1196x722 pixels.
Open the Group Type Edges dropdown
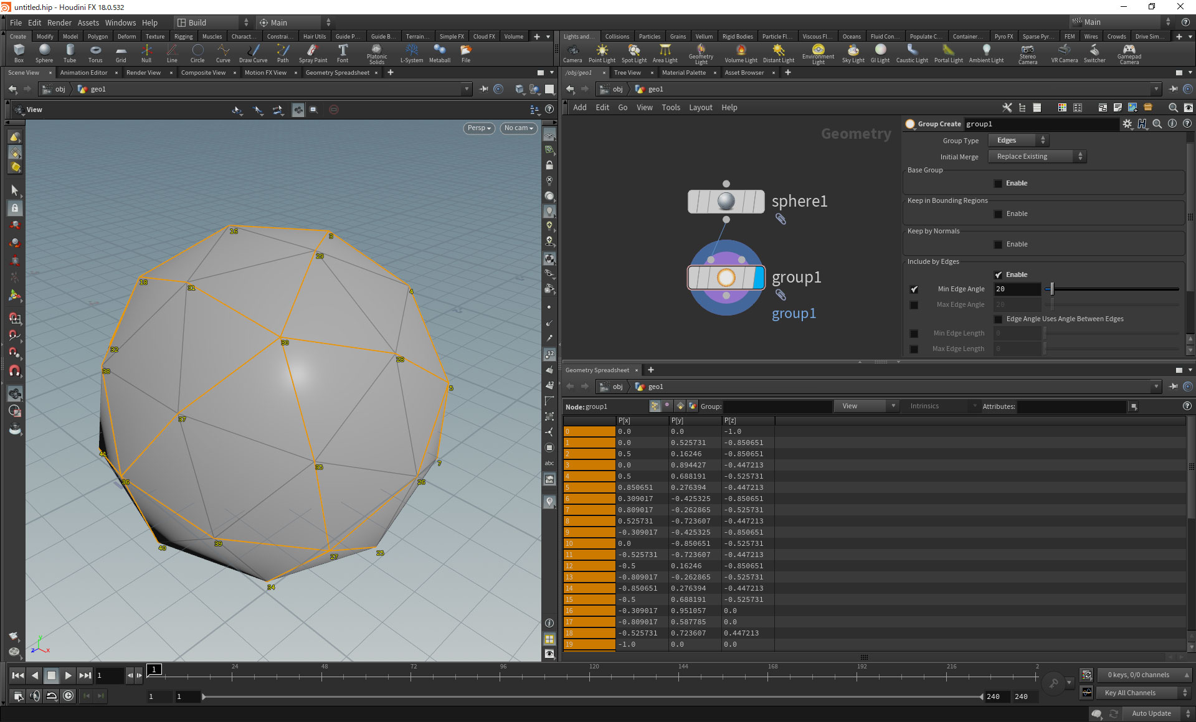click(x=1018, y=141)
